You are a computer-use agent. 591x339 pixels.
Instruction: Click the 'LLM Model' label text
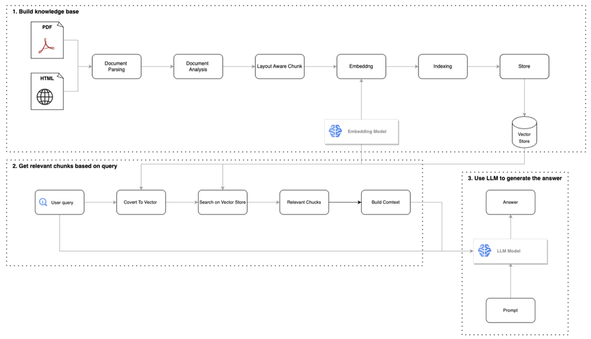(x=508, y=251)
